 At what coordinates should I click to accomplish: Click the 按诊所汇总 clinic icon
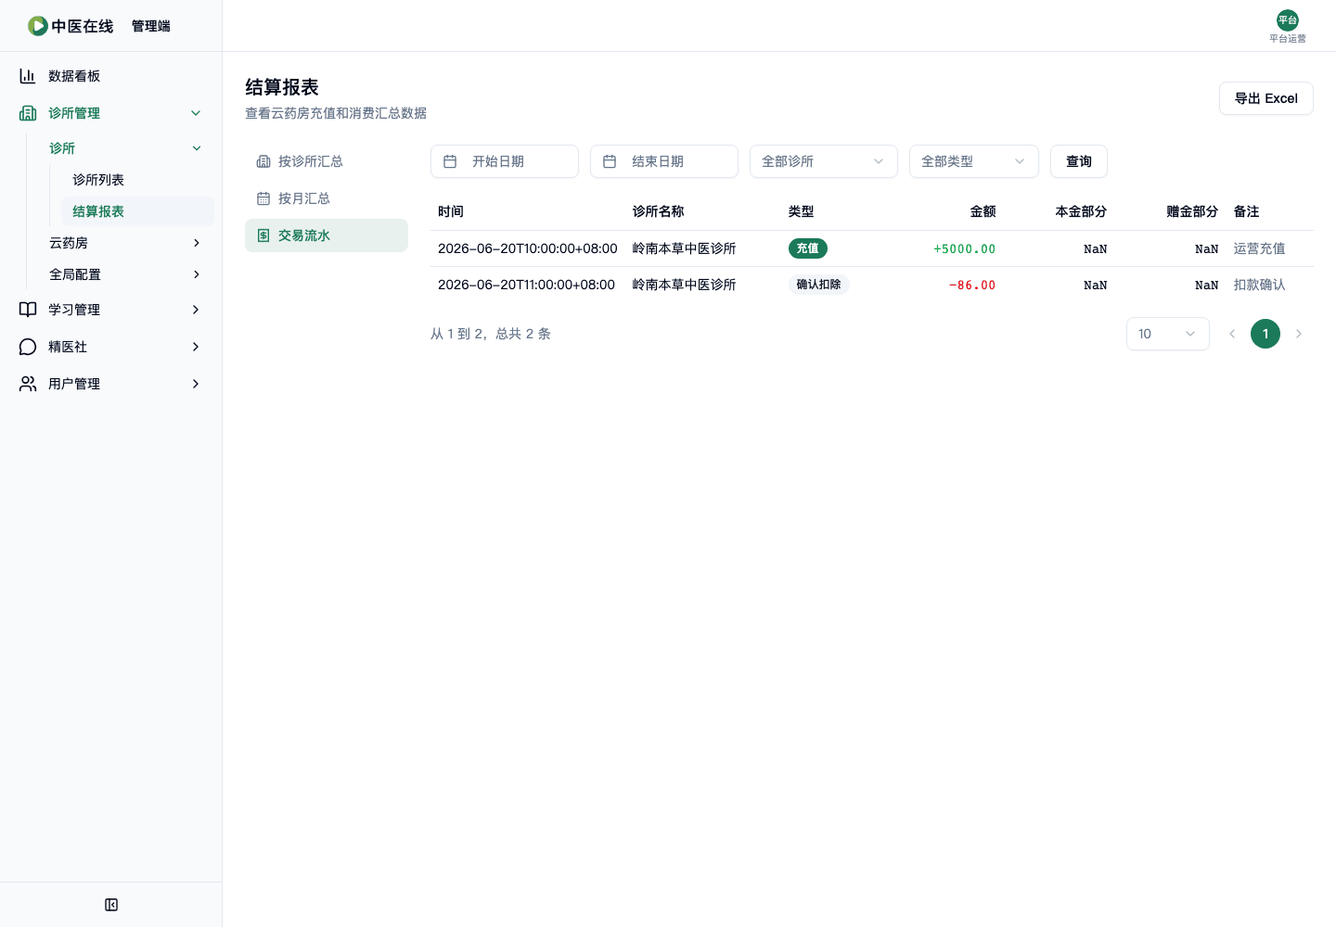click(263, 161)
